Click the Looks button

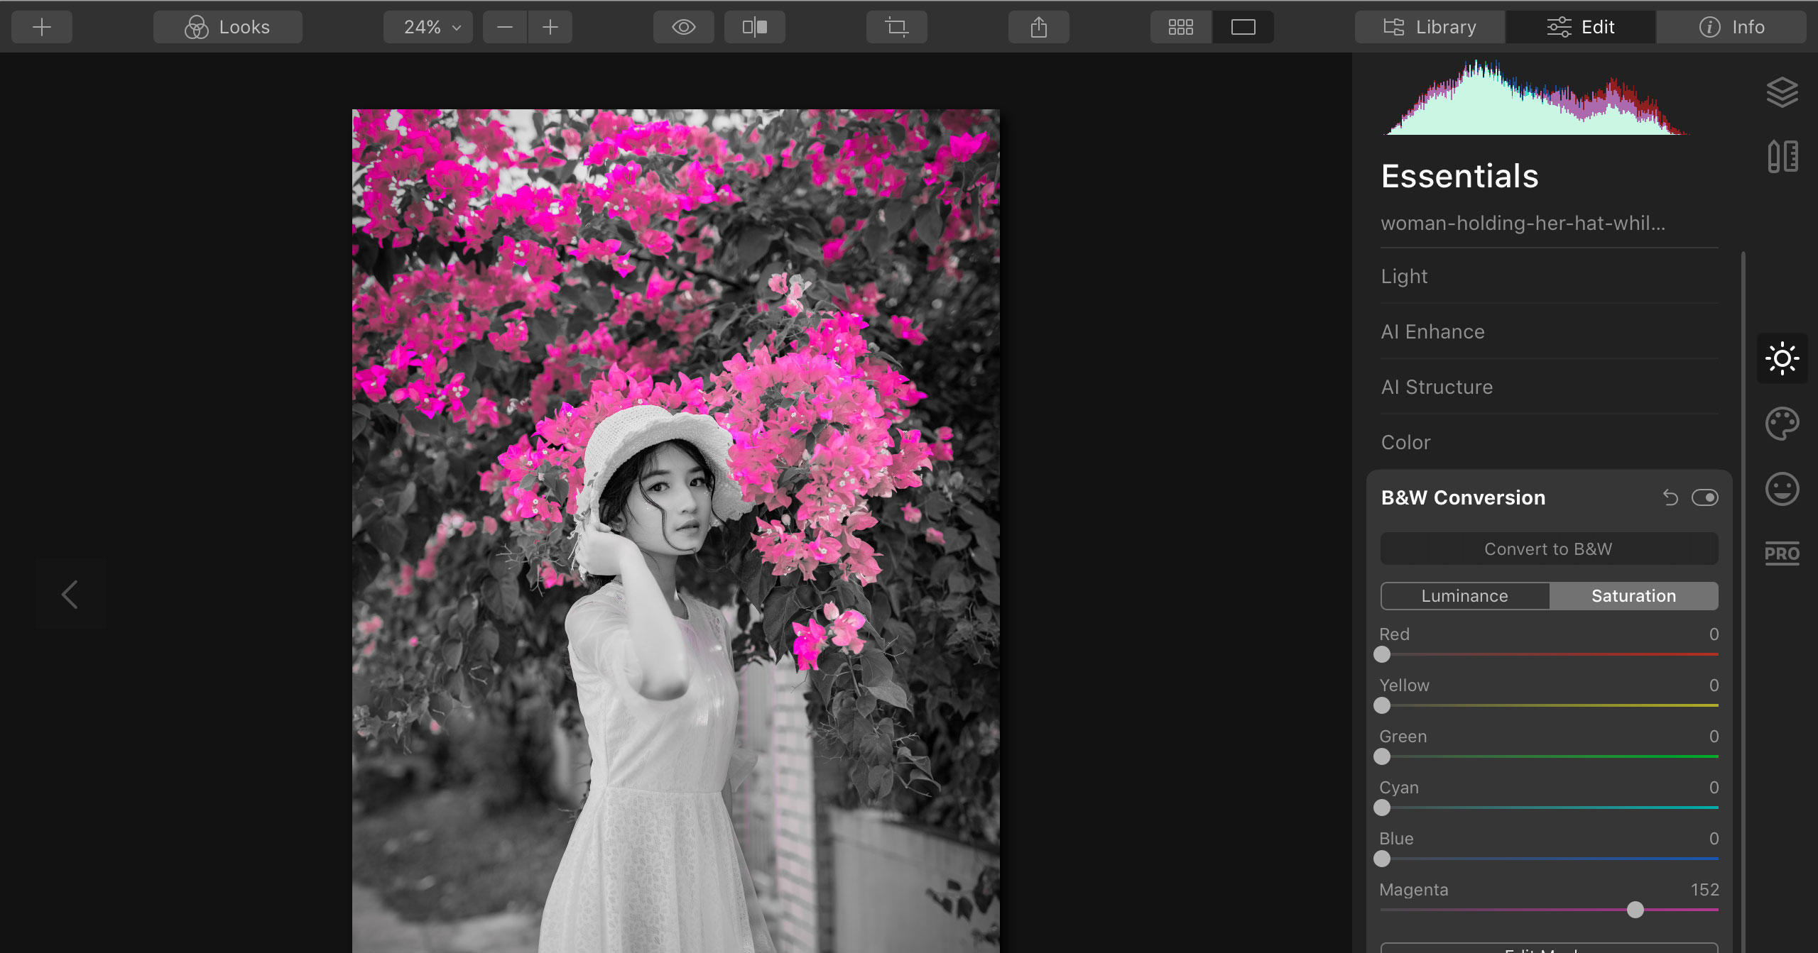tap(227, 27)
